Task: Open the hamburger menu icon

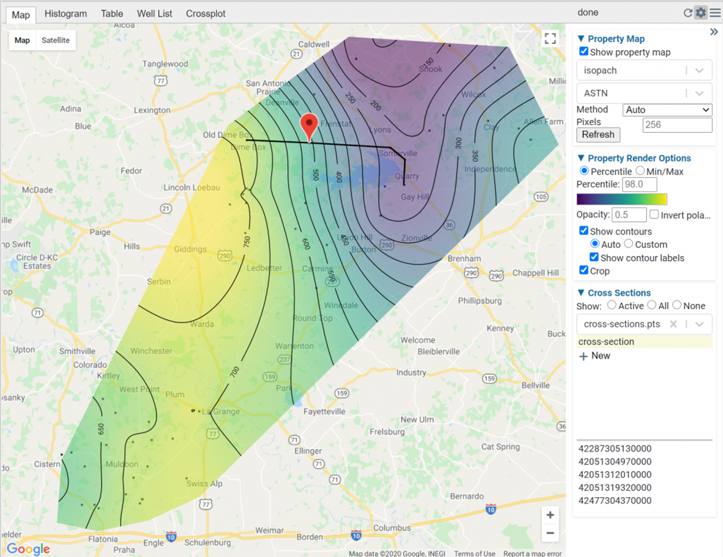Action: [x=715, y=13]
